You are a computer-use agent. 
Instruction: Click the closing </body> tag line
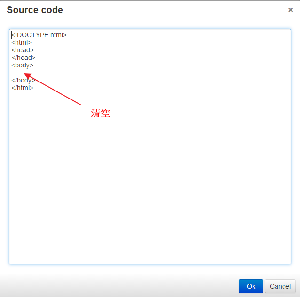(x=23, y=81)
